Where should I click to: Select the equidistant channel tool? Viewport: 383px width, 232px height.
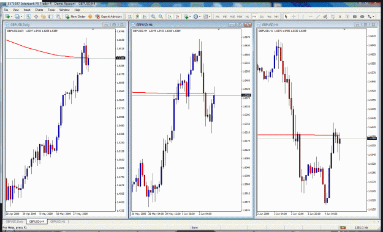point(325,16)
